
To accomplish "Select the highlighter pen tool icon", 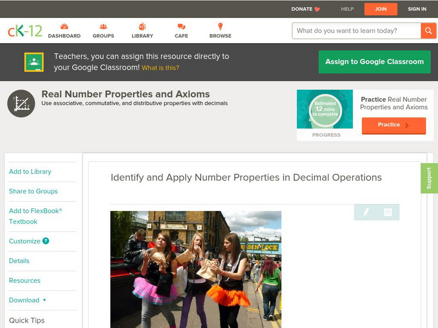I will tap(366, 212).
